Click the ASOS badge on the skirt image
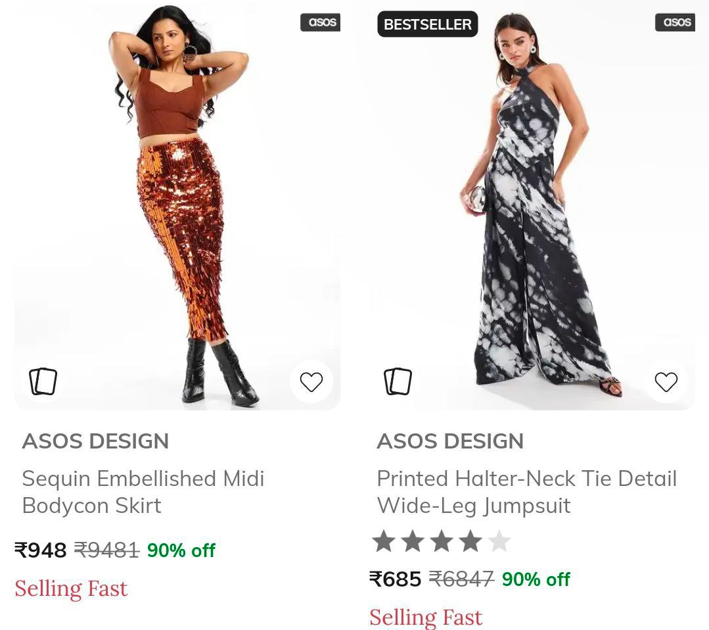The width and height of the screenshot is (709, 630). pos(321,22)
